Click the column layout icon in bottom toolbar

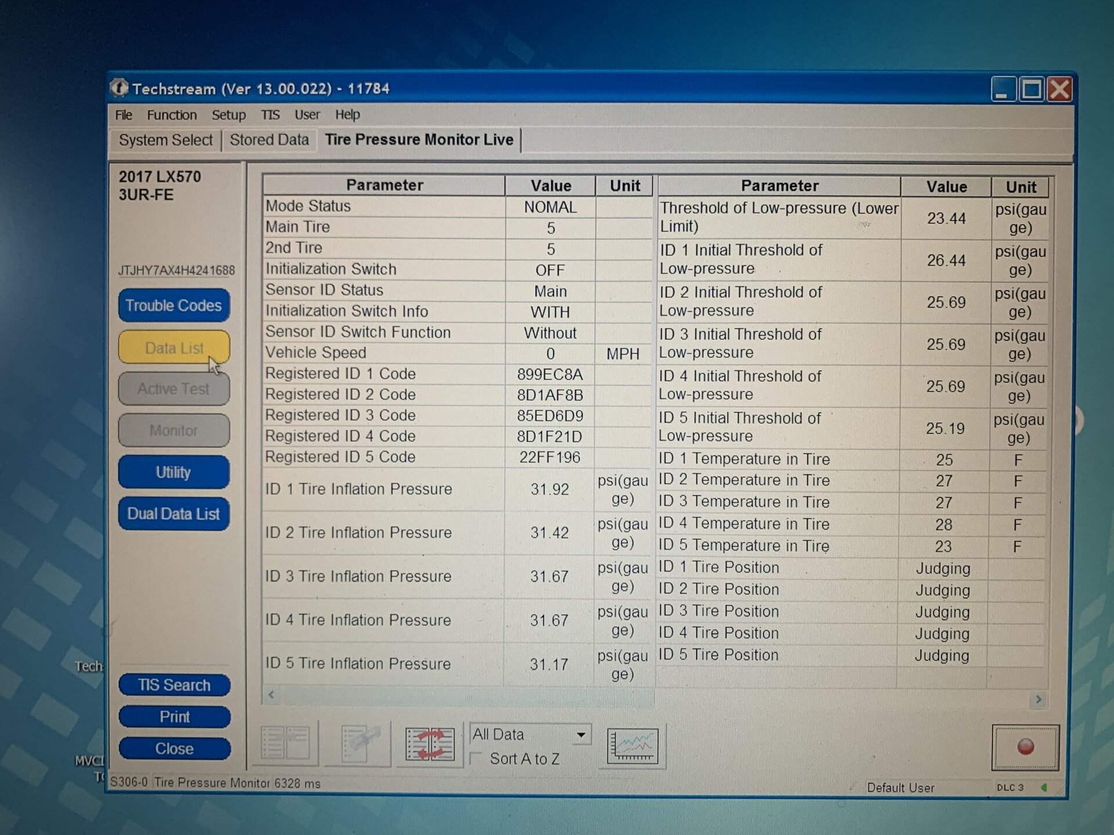click(x=285, y=743)
